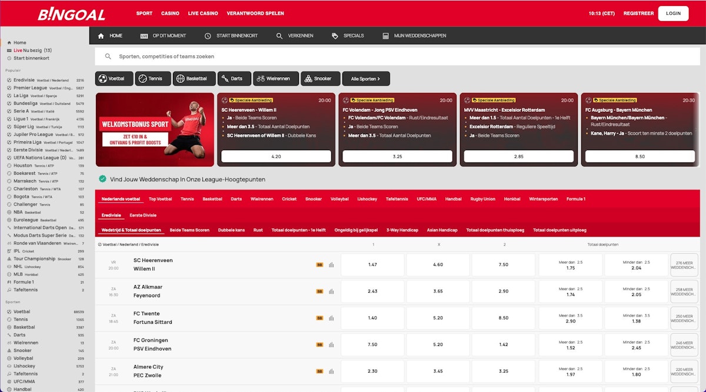Bet on the 8.50 FC Augsburg special offer
This screenshot has width=706, height=392.
click(640, 157)
